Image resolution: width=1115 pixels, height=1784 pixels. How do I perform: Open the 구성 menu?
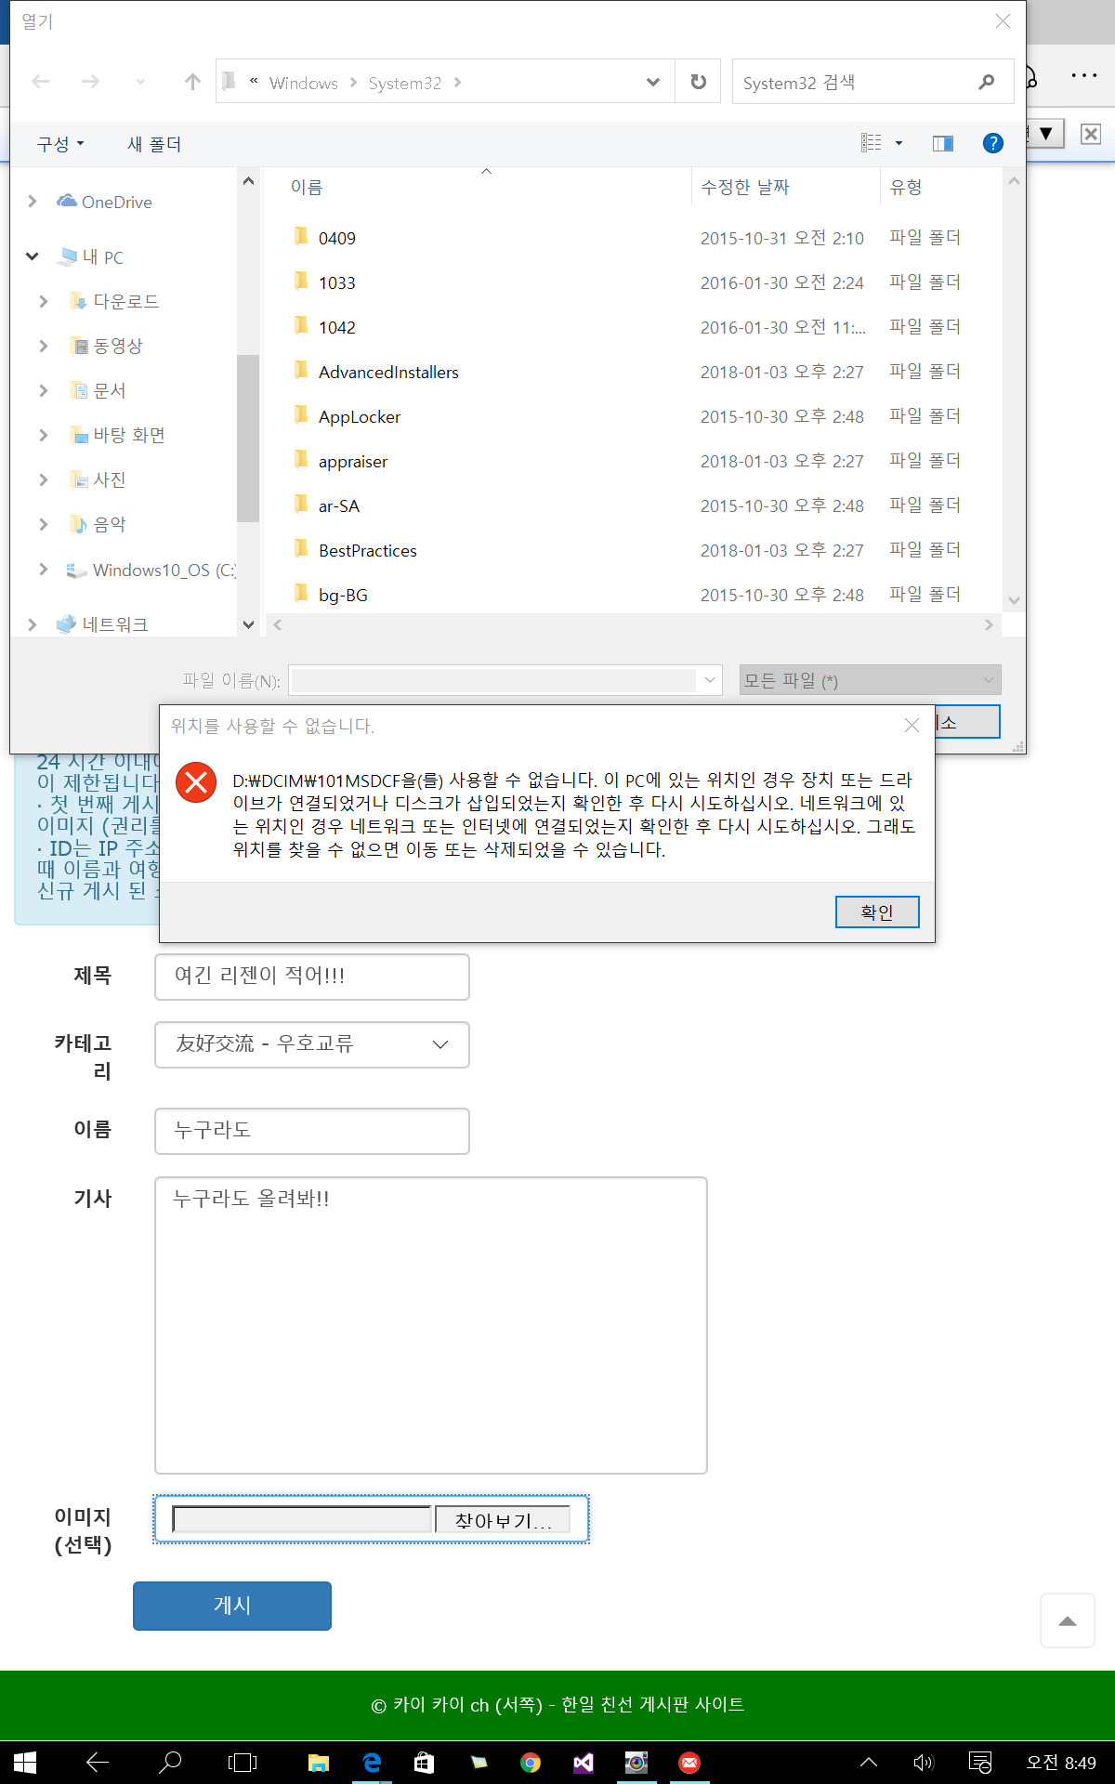[60, 144]
